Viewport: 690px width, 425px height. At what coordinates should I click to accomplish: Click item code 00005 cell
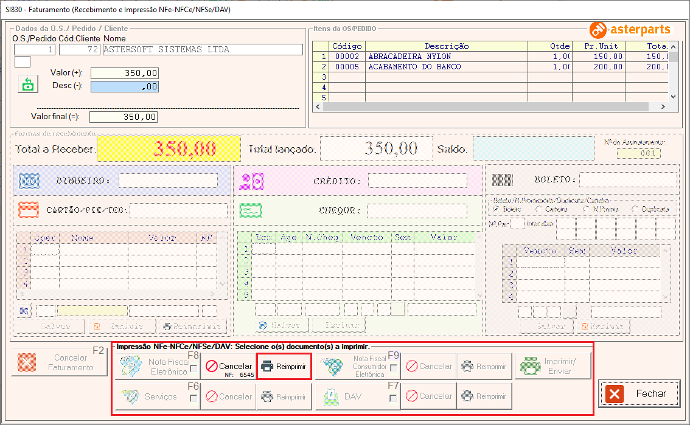pos(347,67)
